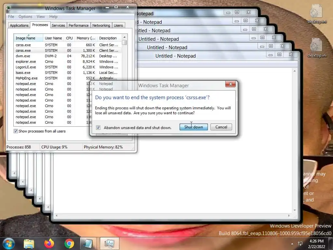Confirm with the Shut down button
The height and width of the screenshot is (250, 333).
pos(193,127)
